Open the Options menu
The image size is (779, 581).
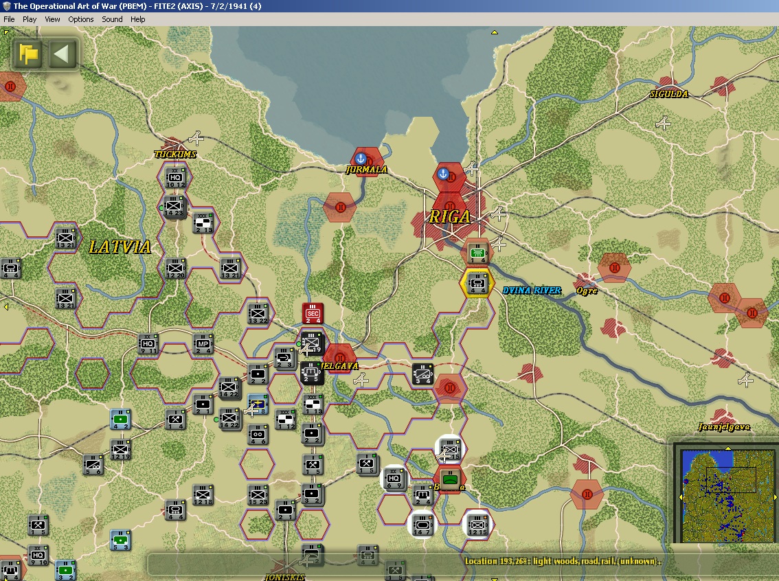81,19
